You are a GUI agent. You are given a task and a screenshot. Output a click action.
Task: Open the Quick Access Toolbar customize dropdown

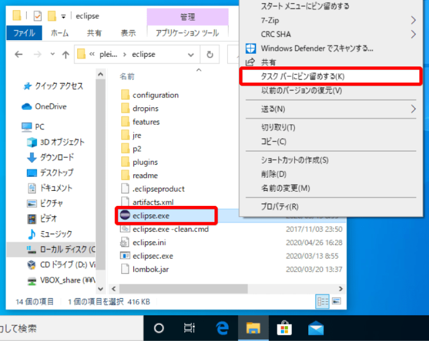(x=63, y=16)
